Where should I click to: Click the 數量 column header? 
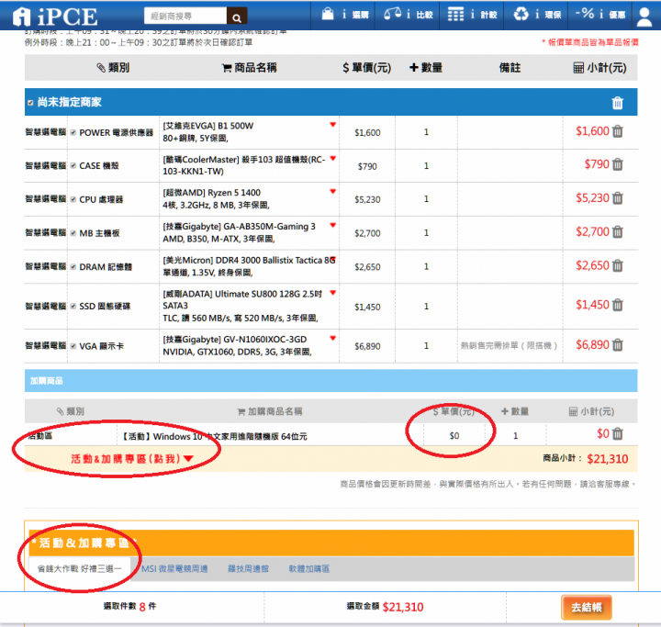pos(426,67)
